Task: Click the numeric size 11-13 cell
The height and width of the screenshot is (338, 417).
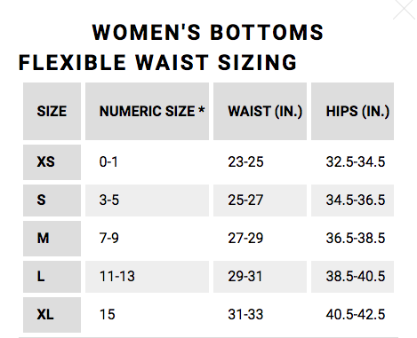Action: tap(147, 277)
